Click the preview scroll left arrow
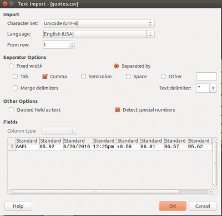 (10, 192)
